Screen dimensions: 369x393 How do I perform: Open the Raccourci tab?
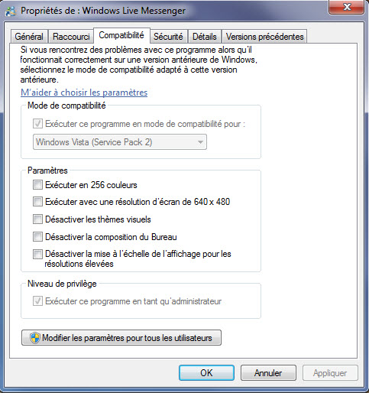(71, 37)
